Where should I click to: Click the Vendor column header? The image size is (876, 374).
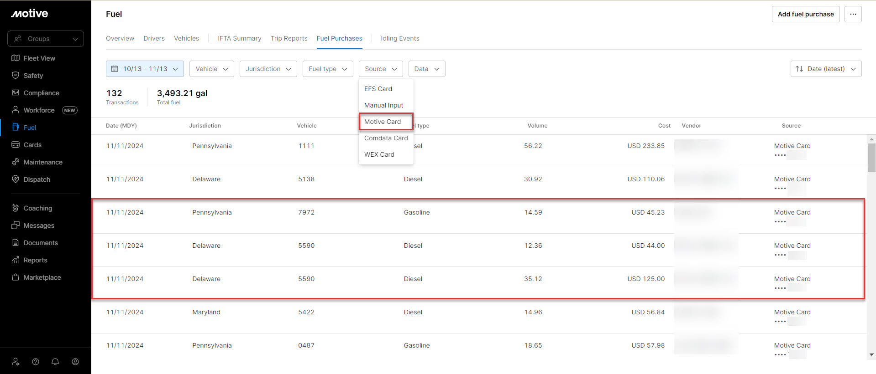pos(691,126)
